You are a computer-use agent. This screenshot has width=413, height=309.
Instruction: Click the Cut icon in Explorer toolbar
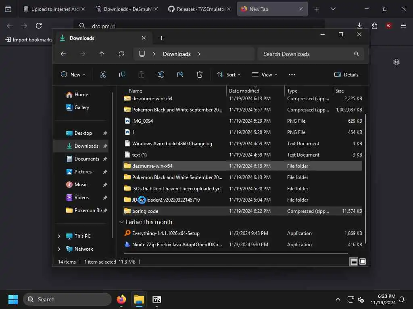click(x=103, y=74)
